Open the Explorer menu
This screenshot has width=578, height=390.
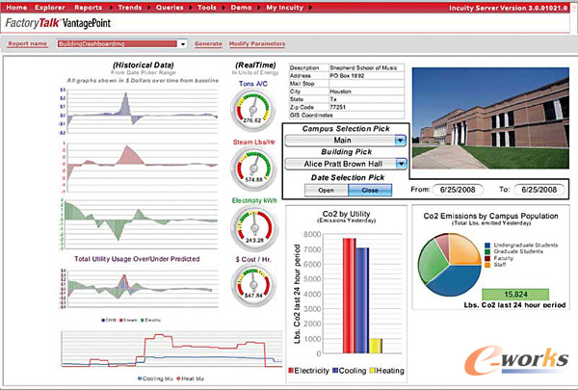coord(50,8)
